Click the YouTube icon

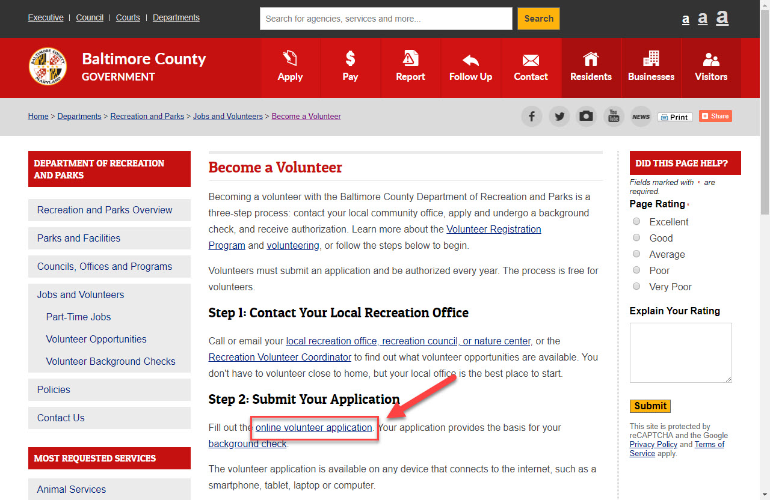pyautogui.click(x=614, y=116)
